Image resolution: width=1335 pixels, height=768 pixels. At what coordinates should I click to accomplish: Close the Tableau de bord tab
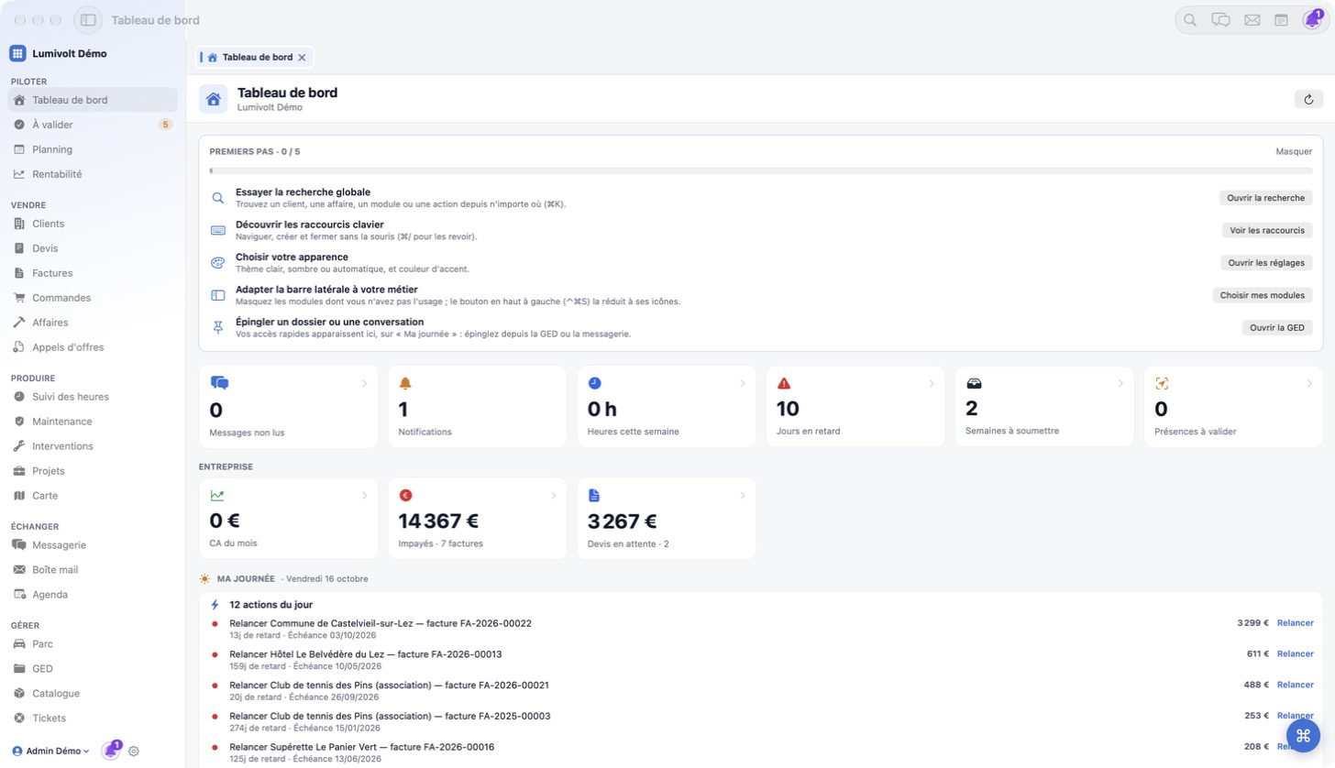click(302, 57)
